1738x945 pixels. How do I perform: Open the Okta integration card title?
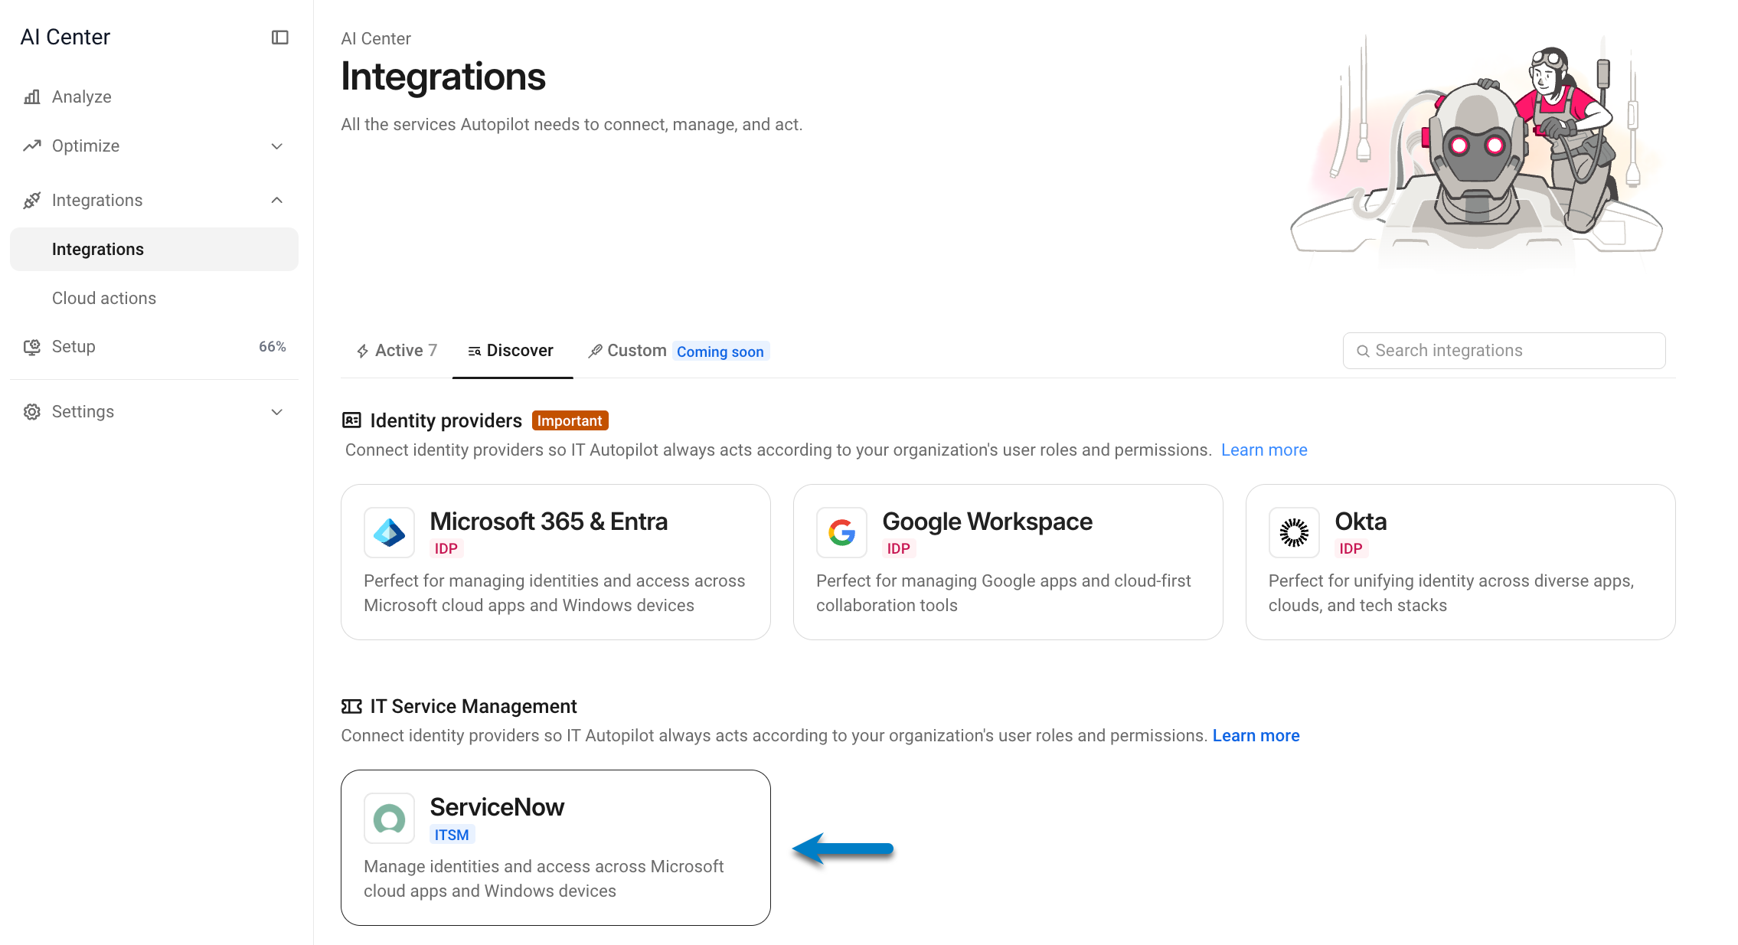click(1361, 522)
